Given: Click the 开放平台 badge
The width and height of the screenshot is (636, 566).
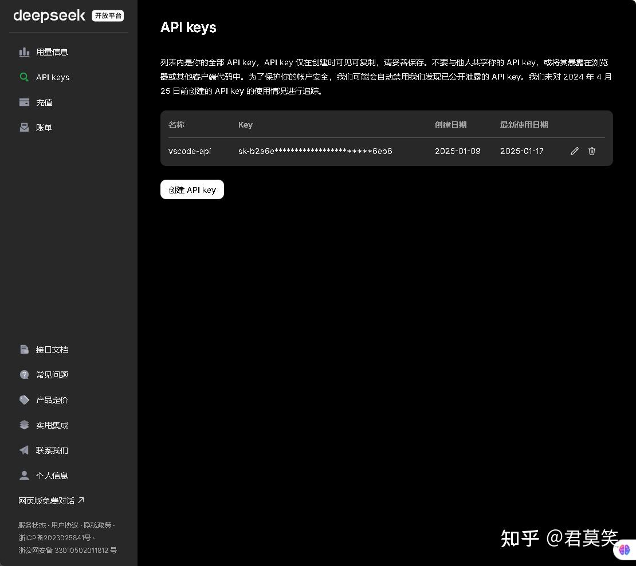Looking at the screenshot, I should 108,15.
